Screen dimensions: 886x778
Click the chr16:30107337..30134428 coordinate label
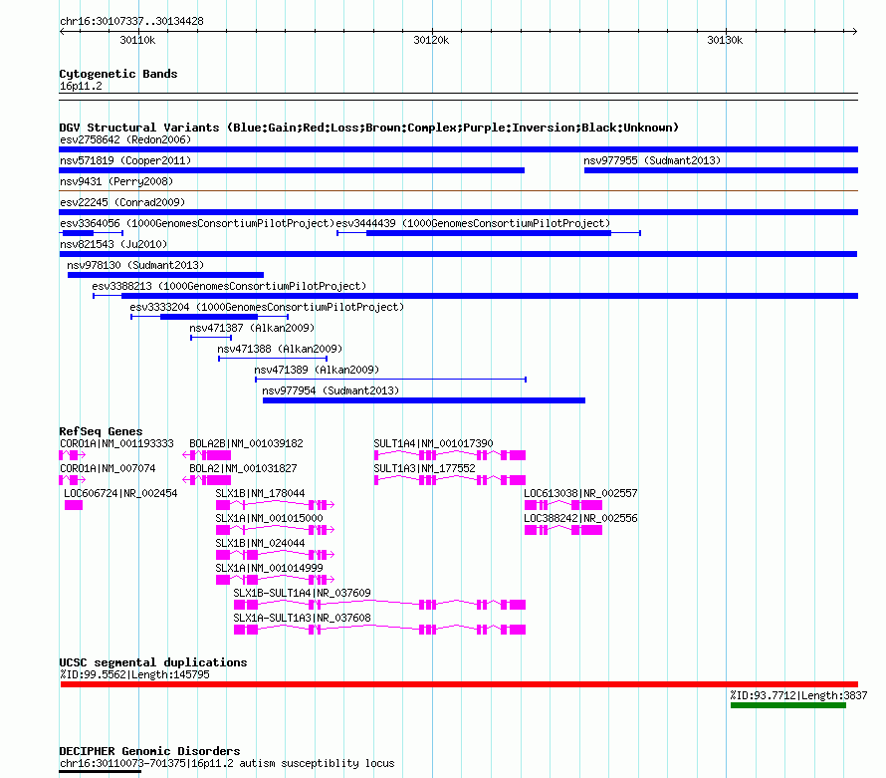[131, 21]
